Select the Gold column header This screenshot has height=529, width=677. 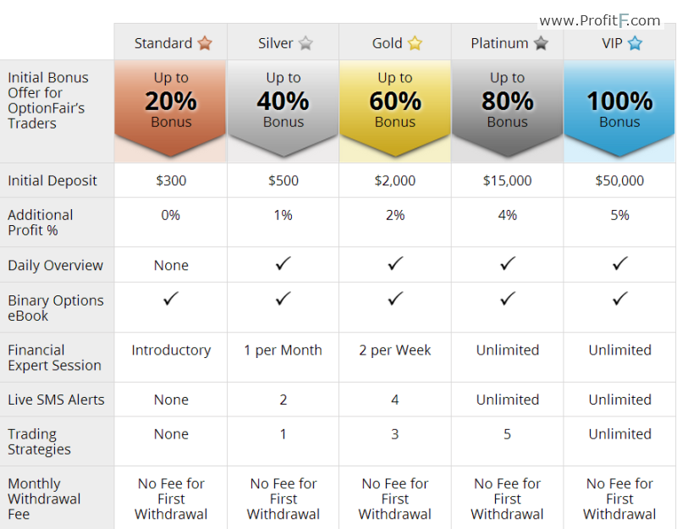[x=395, y=42]
